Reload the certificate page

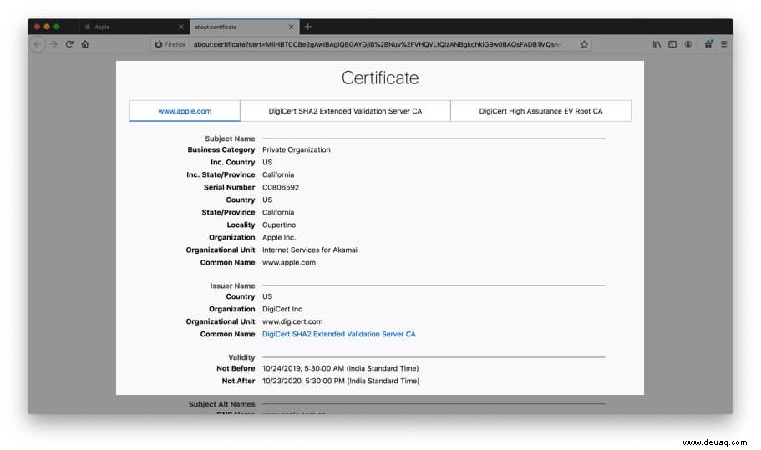click(x=69, y=44)
